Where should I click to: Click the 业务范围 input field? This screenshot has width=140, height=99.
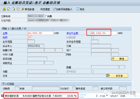[x=31, y=42]
